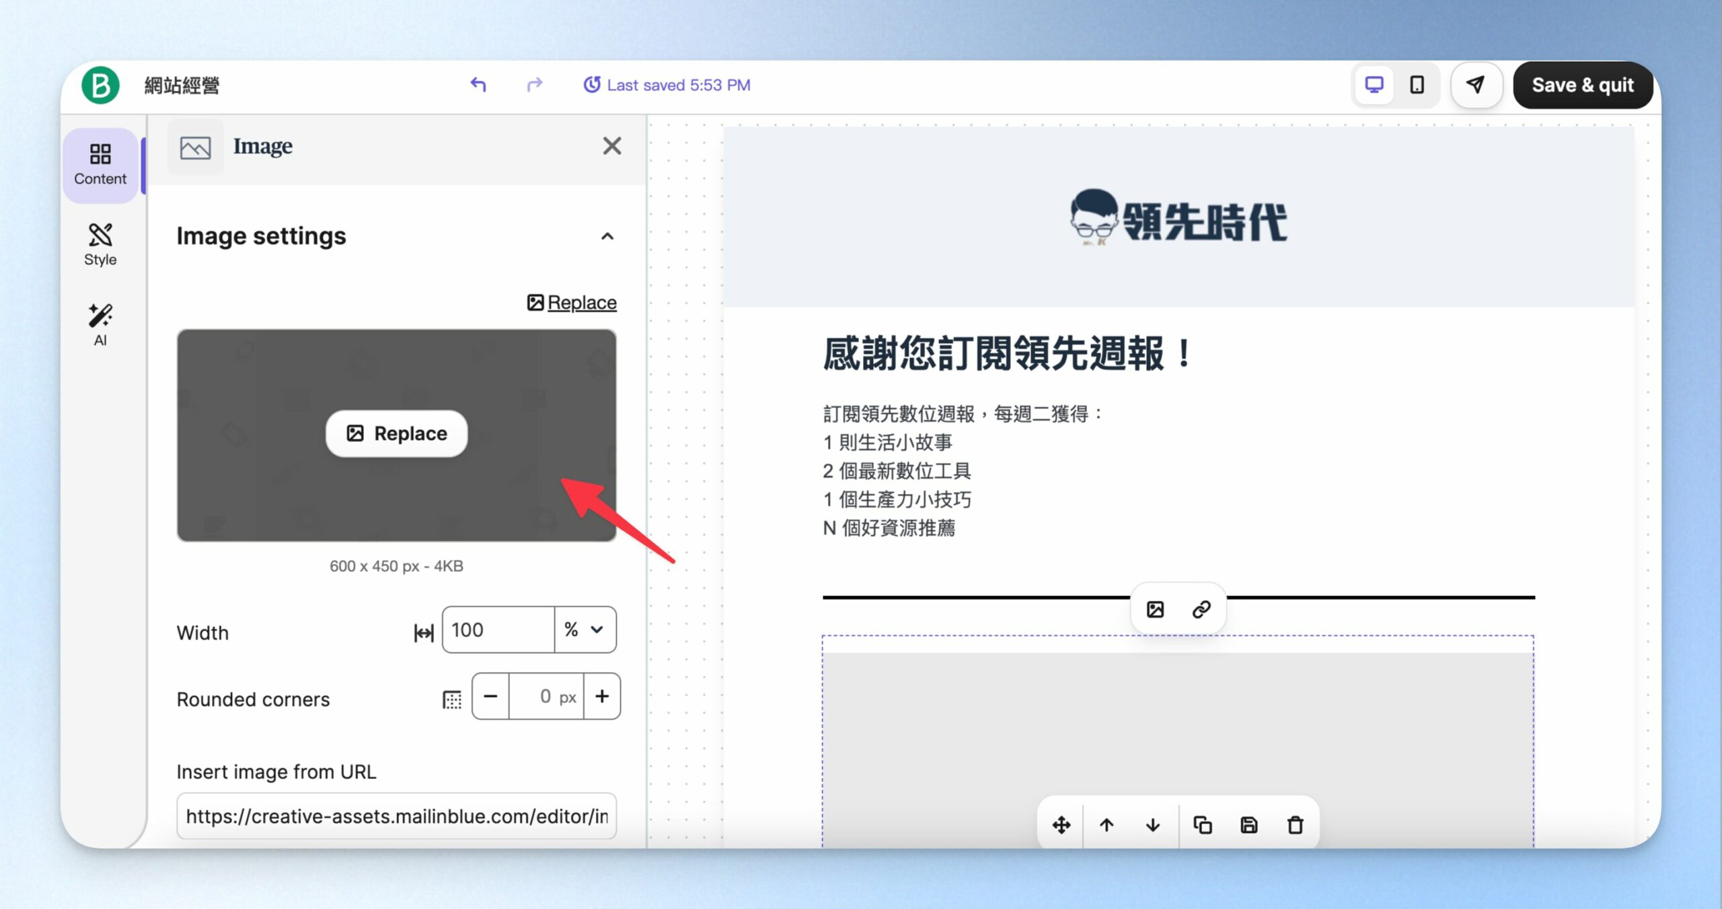Duplicate the selected image block

[1203, 825]
